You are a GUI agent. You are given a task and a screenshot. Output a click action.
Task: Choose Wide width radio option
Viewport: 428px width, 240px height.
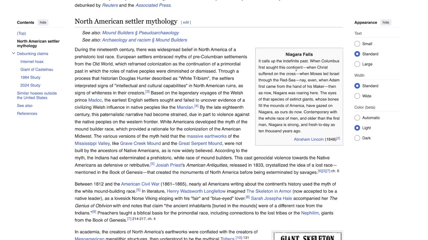point(357,96)
